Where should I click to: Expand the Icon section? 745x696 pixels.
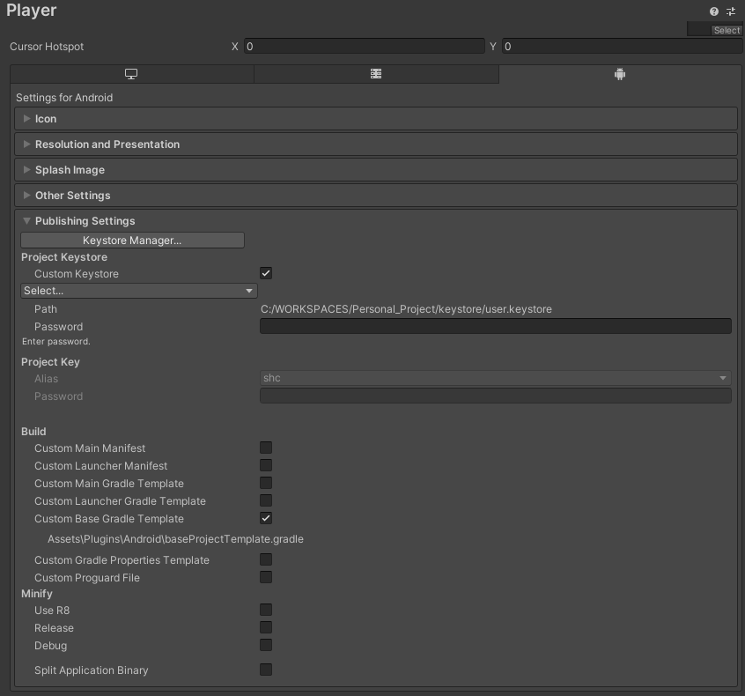coord(376,119)
